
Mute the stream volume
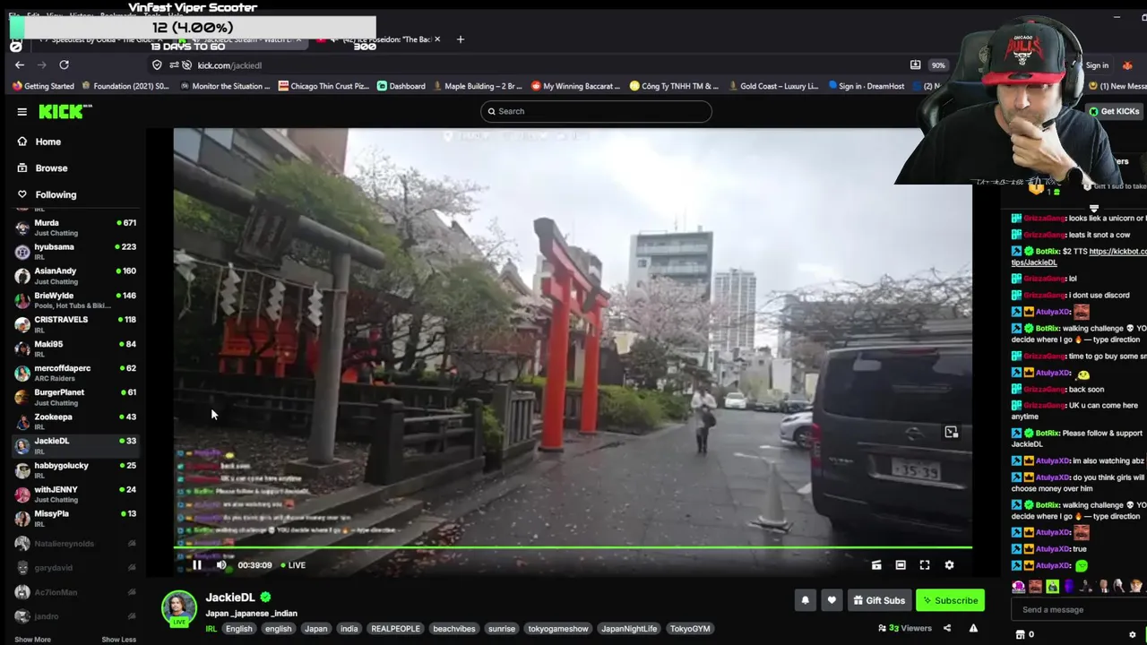pos(220,565)
